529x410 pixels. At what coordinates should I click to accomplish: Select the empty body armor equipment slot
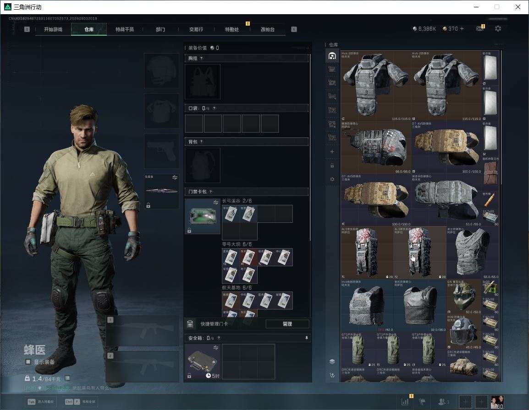(162, 111)
